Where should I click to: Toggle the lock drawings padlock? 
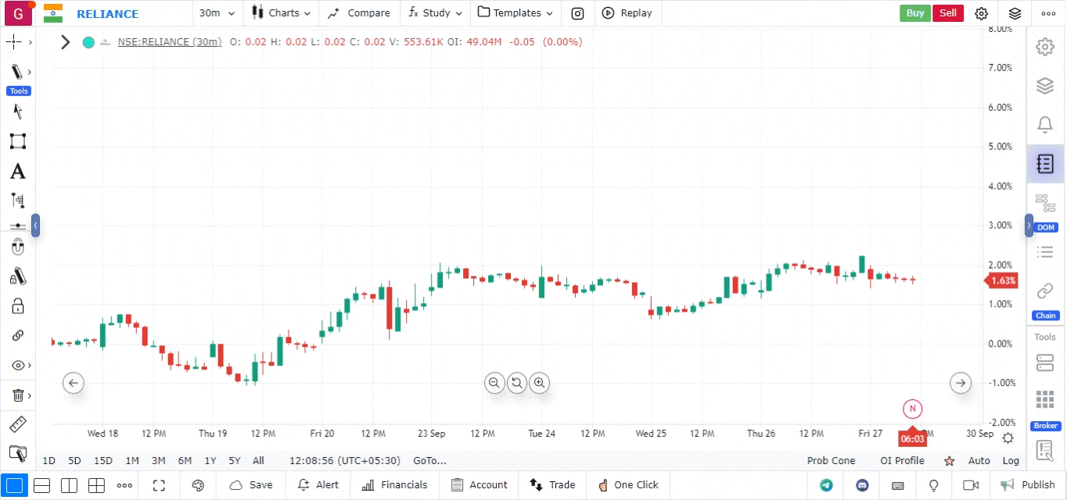(17, 305)
